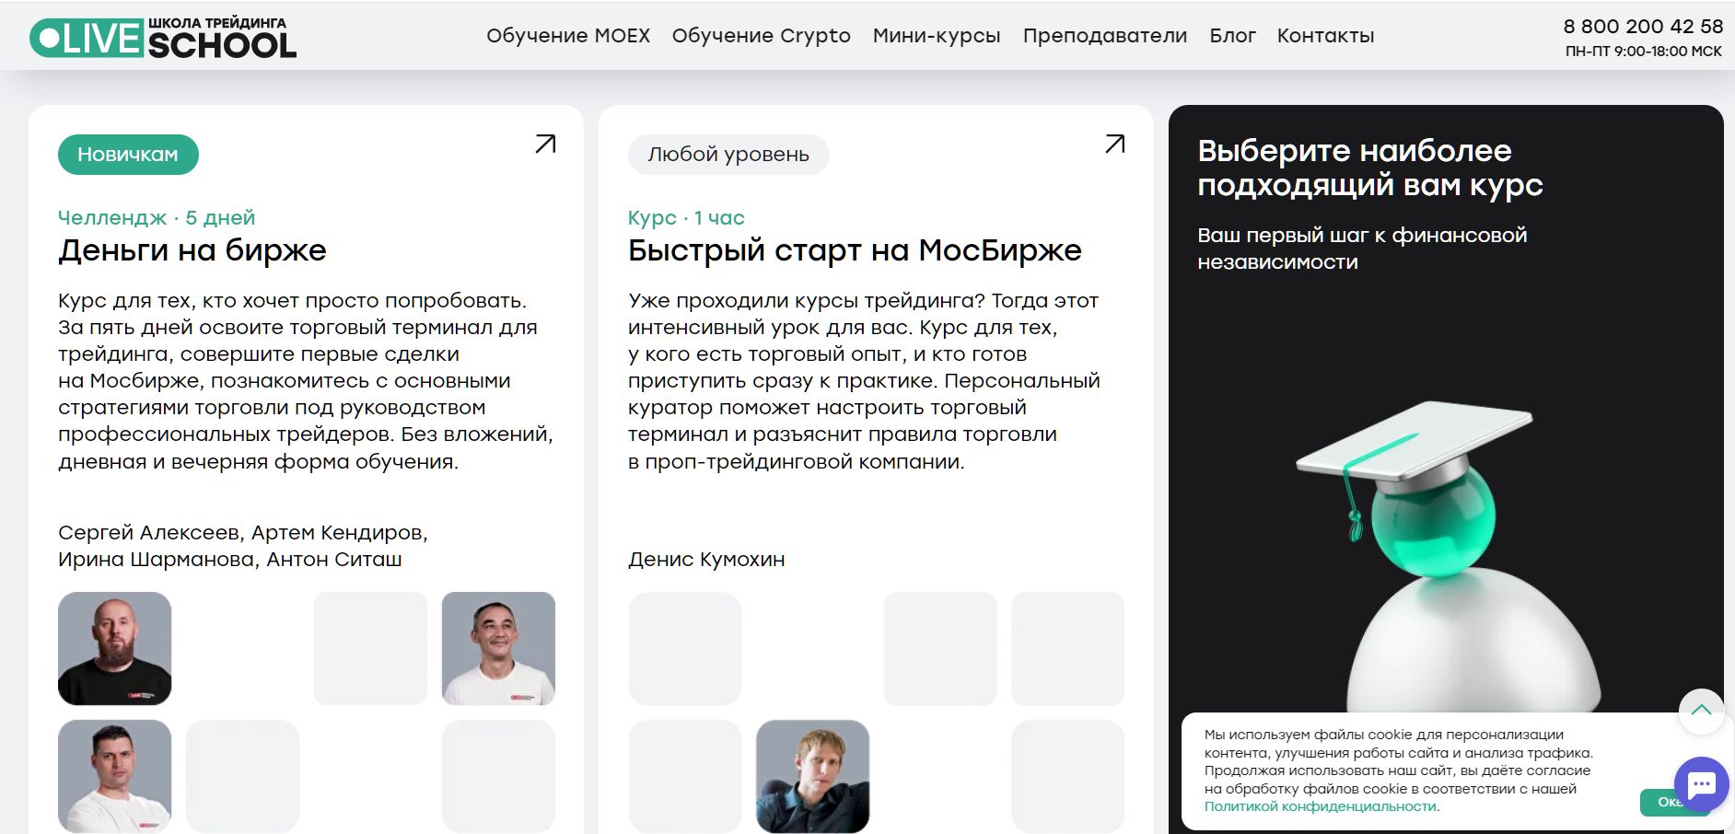
Task: Call phone number 8 800 200 42 58
Action: click(1643, 27)
